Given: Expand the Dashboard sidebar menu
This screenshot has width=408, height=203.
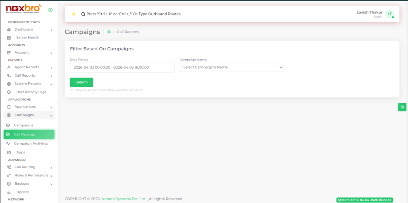Looking at the screenshot, I should click(x=30, y=29).
